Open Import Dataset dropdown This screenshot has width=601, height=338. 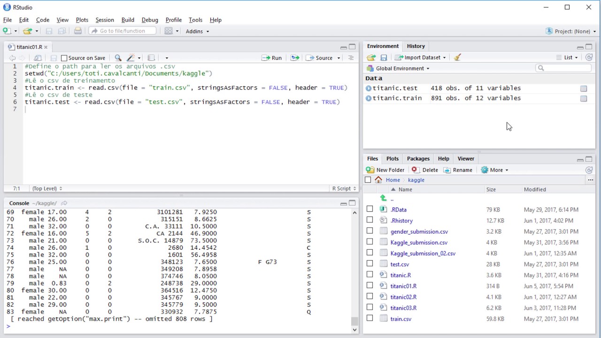coord(420,57)
